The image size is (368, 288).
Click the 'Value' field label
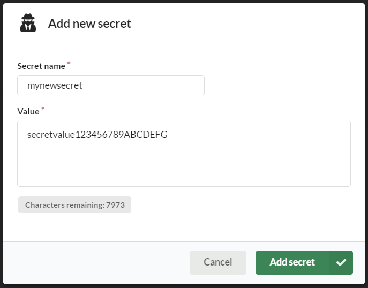pyautogui.click(x=28, y=112)
